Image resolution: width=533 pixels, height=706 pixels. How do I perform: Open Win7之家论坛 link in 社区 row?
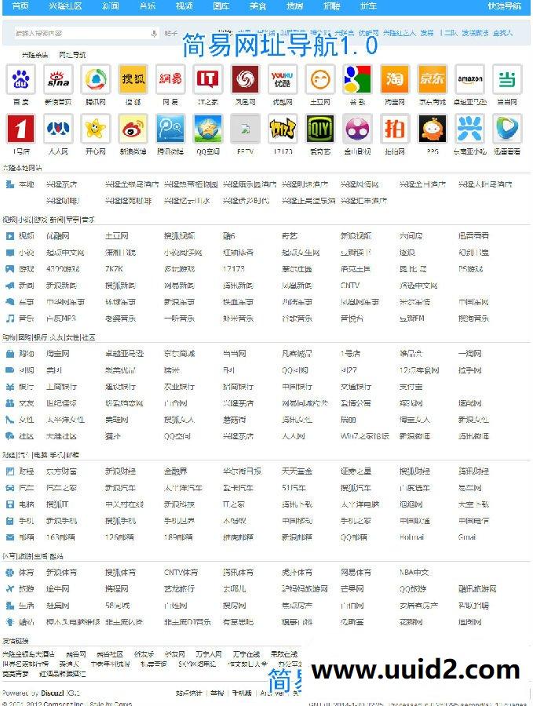[x=365, y=436]
